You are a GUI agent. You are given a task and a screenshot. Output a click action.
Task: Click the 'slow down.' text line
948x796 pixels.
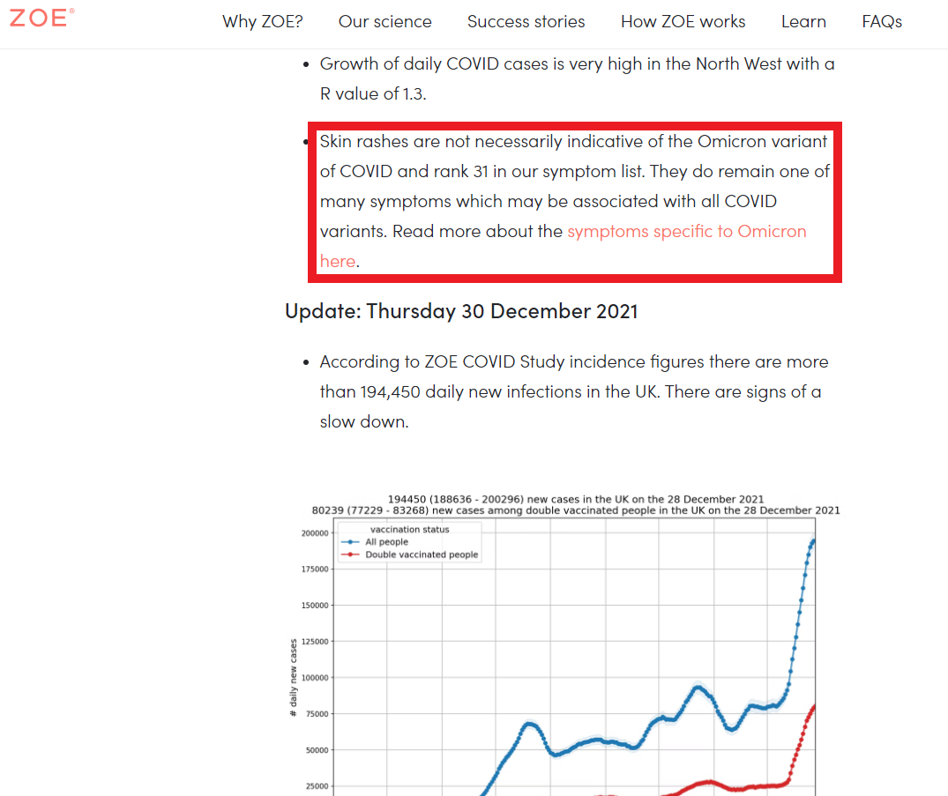click(364, 421)
